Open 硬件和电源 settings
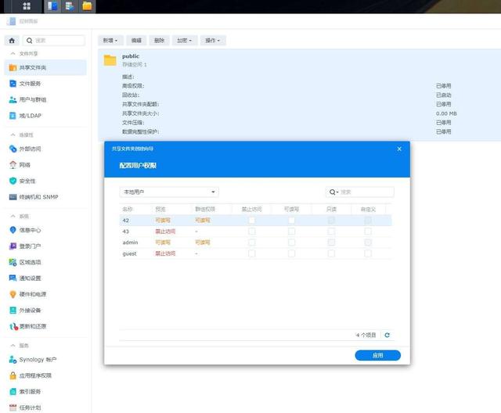Image resolution: width=501 pixels, height=413 pixels. [x=32, y=294]
